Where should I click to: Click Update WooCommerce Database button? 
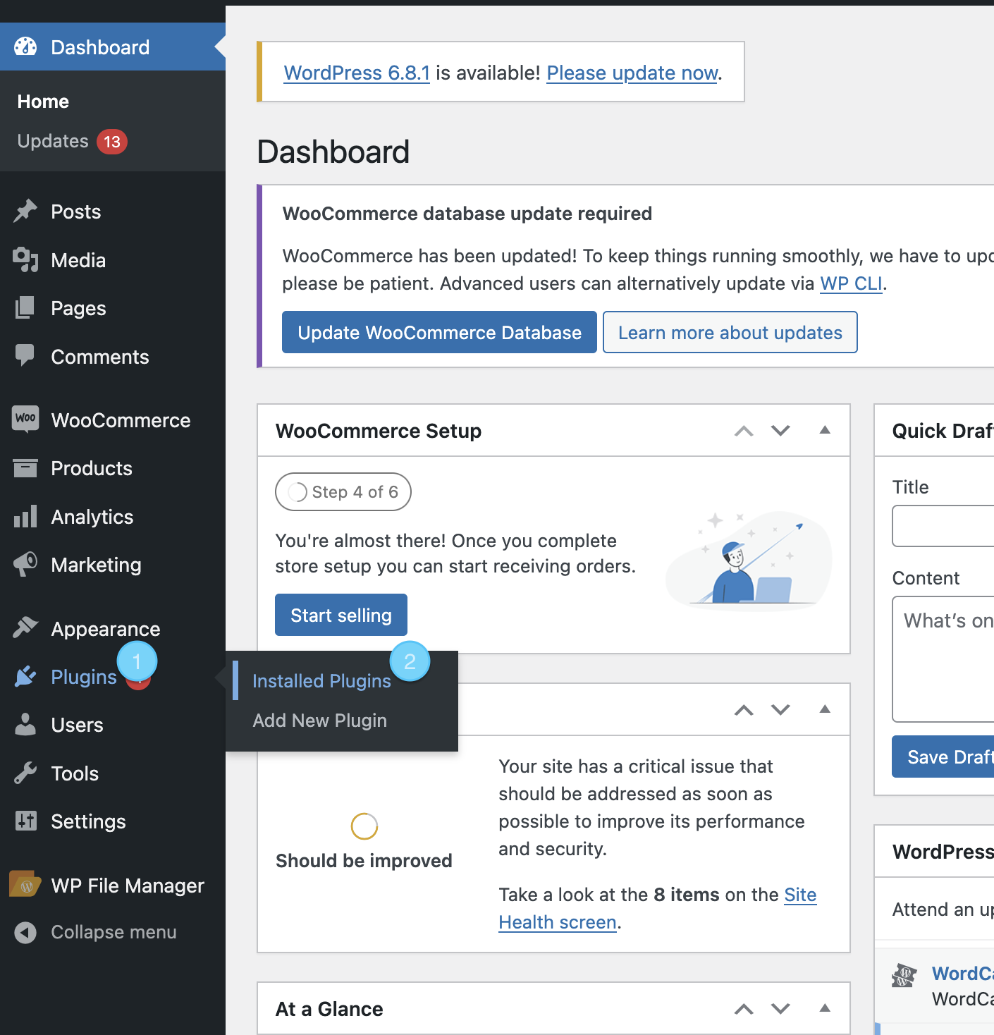439,332
